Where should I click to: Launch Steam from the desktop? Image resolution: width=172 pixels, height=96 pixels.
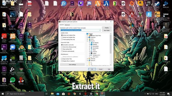(157, 4)
